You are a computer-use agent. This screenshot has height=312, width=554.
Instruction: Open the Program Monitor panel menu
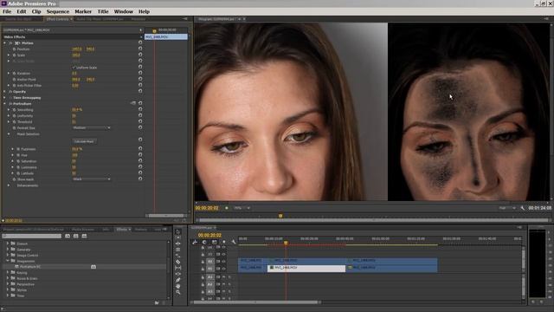(x=547, y=19)
